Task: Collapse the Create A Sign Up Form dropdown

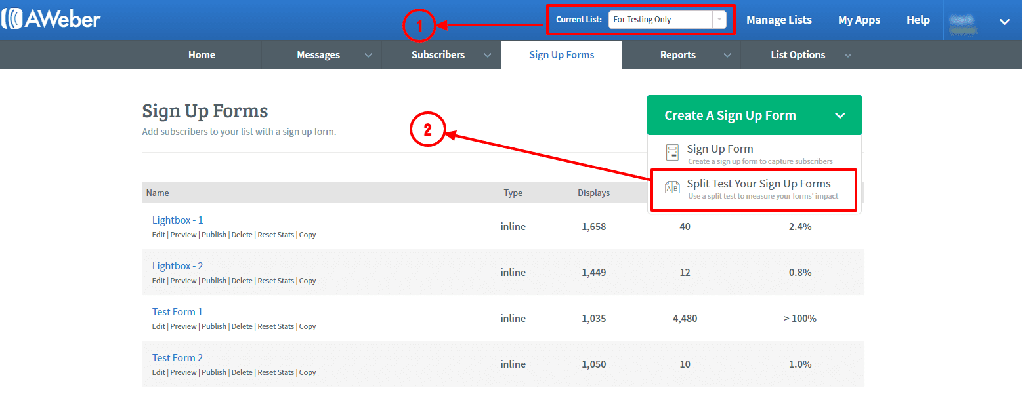Action: point(840,116)
